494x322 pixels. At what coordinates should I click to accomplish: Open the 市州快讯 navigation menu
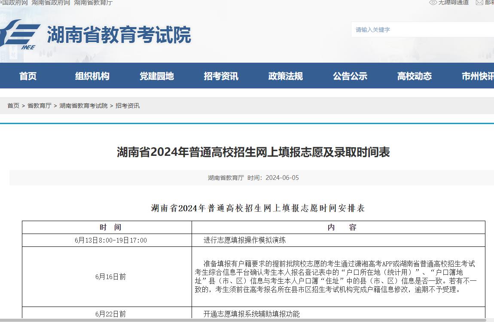[478, 76]
